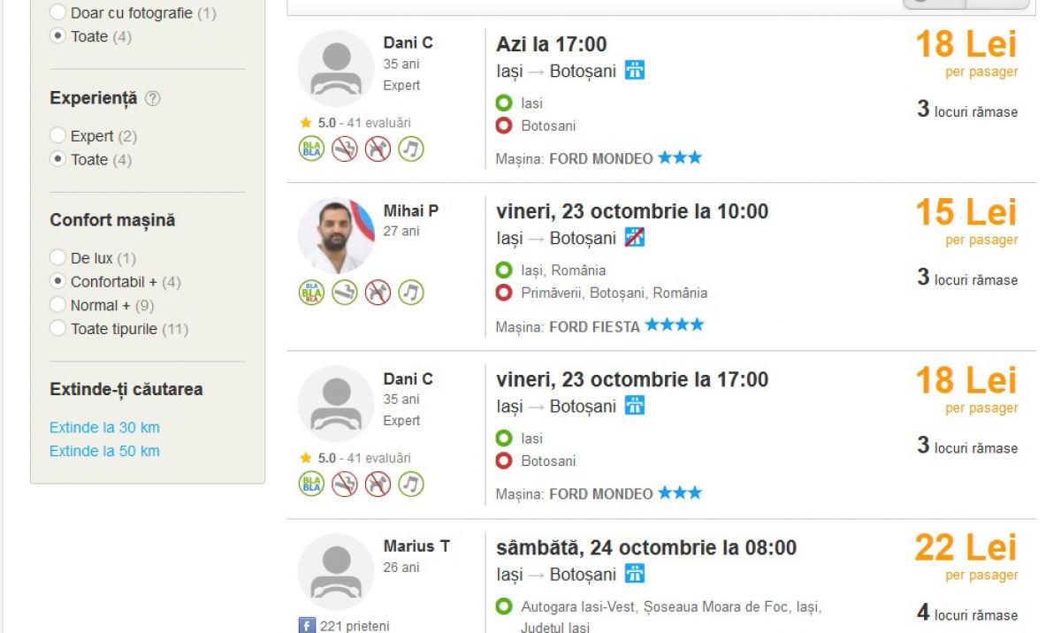Select the Expert experience radio option
The height and width of the screenshot is (633, 1061).
(x=58, y=136)
